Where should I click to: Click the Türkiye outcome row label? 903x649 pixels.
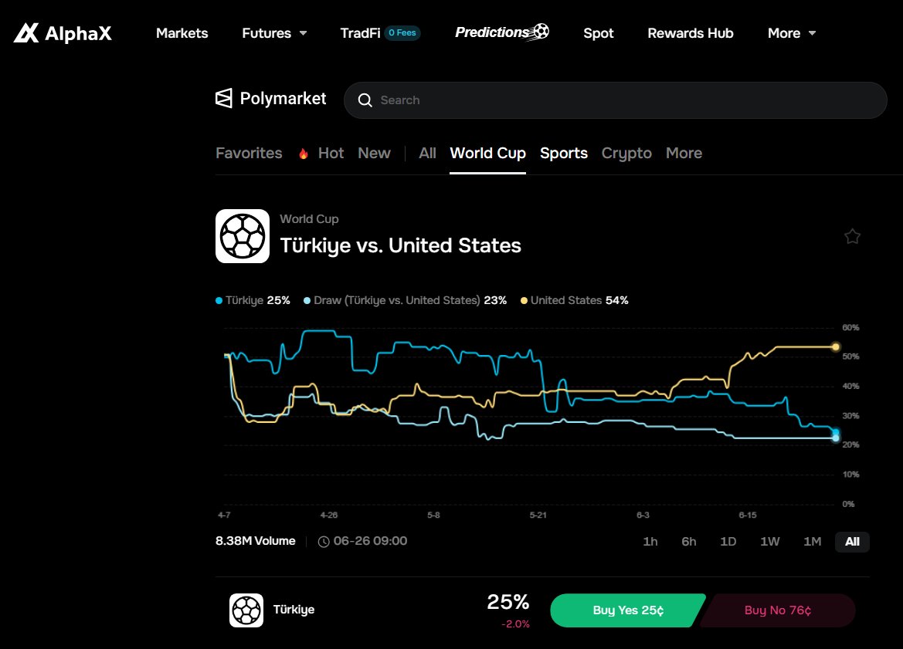coord(294,610)
